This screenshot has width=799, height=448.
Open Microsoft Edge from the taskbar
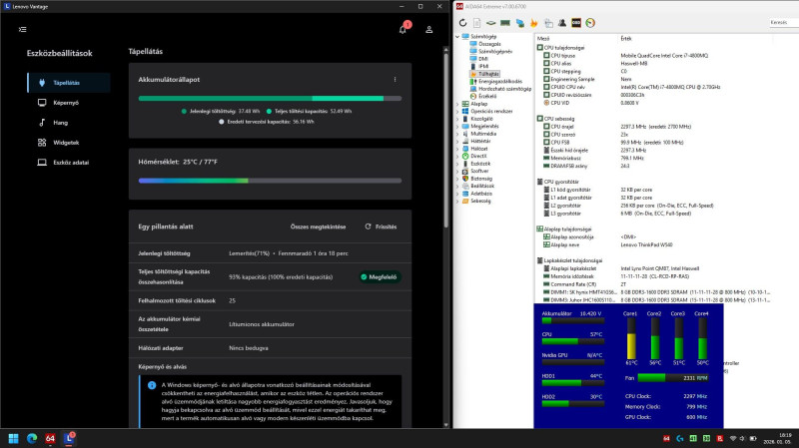point(32,438)
